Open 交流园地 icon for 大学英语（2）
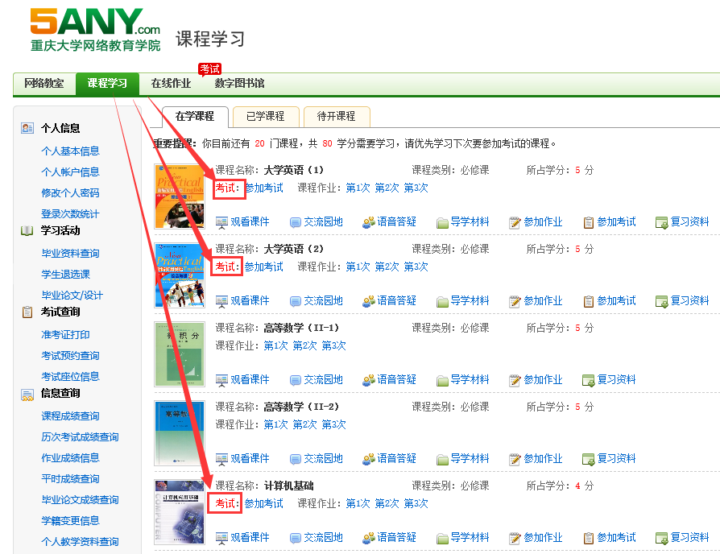The width and height of the screenshot is (720, 554). coord(296,301)
